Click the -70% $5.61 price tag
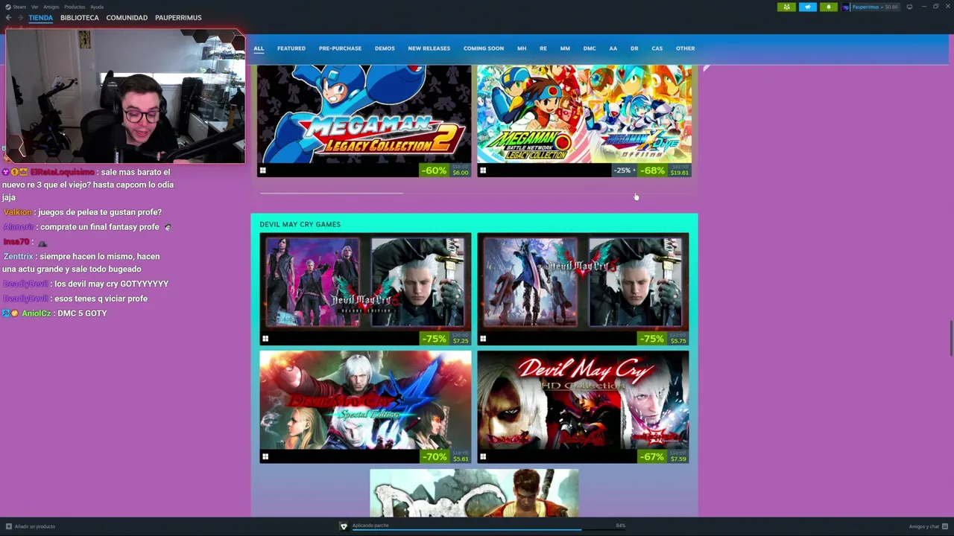The image size is (954, 536). [445, 457]
